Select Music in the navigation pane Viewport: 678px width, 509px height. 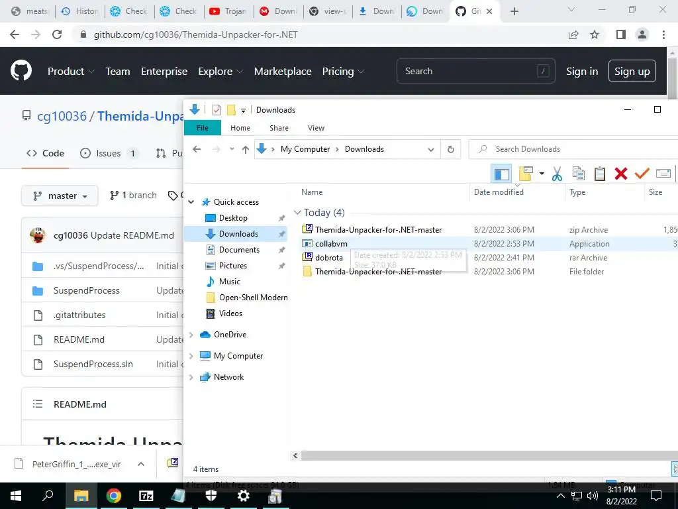(x=229, y=281)
